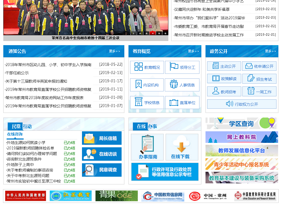Open consultation 请问我们该如何办理转学问题
The image size is (285, 207).
point(32,154)
